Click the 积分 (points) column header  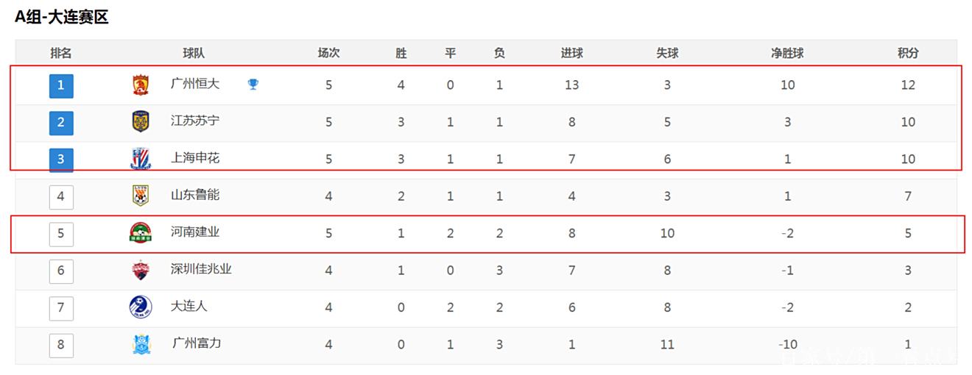(908, 53)
